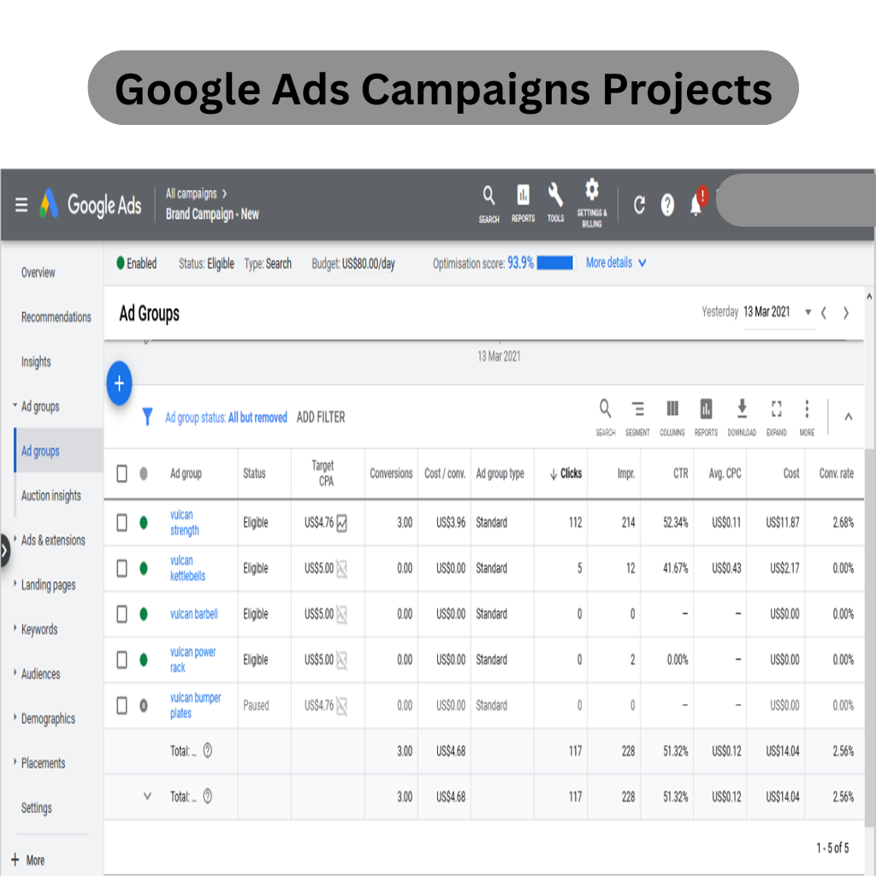Screen dimensions: 876x876
Task: Click Target CPA icon in vulcan barbell row
Action: 342,615
